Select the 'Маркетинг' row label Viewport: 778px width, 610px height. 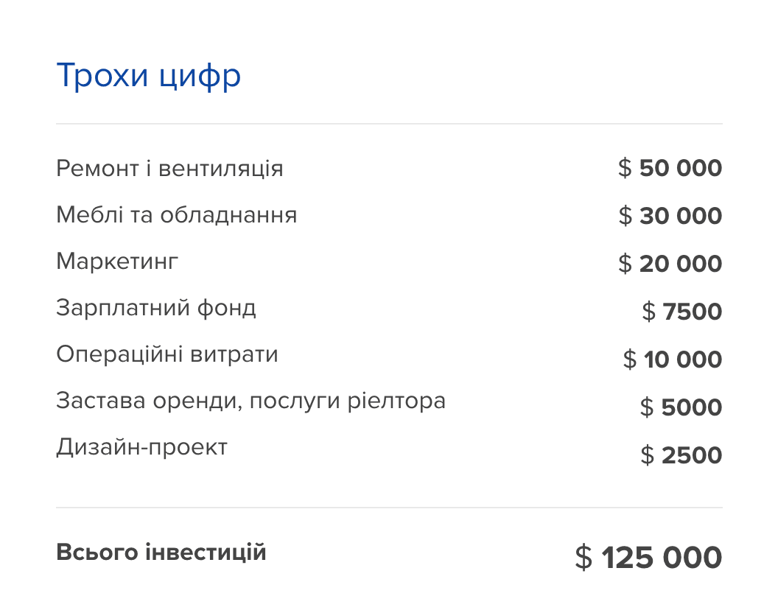click(117, 261)
